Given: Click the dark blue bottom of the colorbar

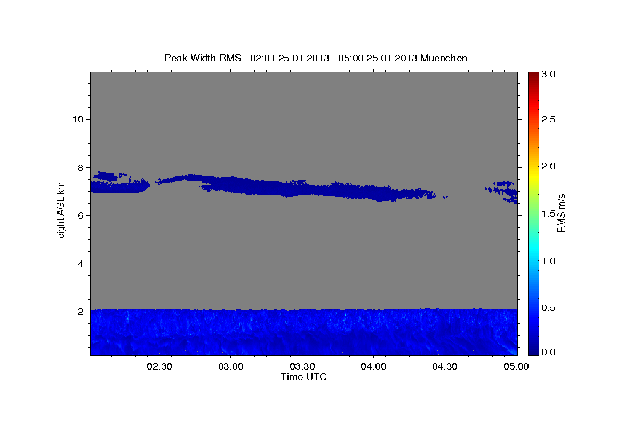Looking at the screenshot, I should pos(532,351).
